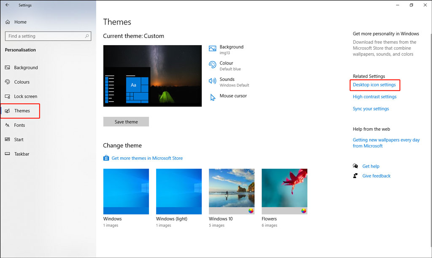
Task: Select the Themes section in sidebar
Action: [x=21, y=110]
